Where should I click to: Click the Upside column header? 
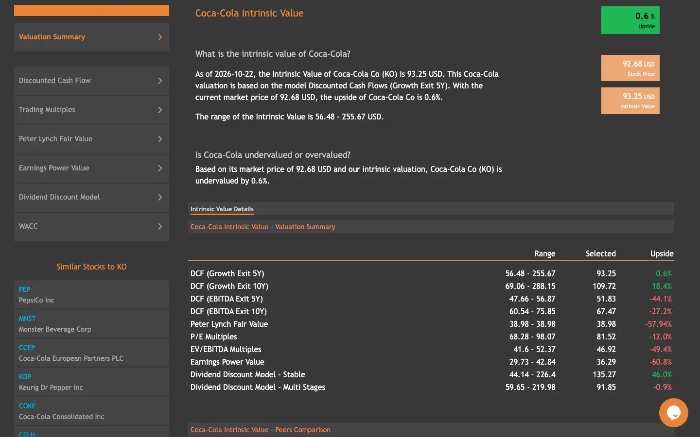[662, 253]
